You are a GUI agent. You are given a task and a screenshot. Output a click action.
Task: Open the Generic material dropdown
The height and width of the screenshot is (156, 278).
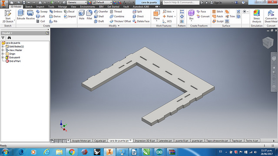[77, 3]
